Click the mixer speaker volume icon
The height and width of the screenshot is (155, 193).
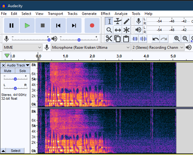point(54,39)
